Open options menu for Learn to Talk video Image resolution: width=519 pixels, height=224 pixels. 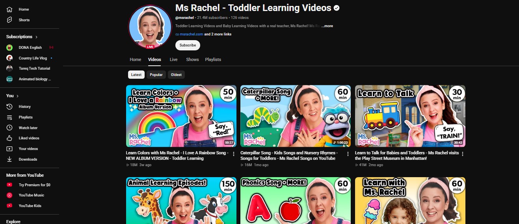tap(463, 154)
